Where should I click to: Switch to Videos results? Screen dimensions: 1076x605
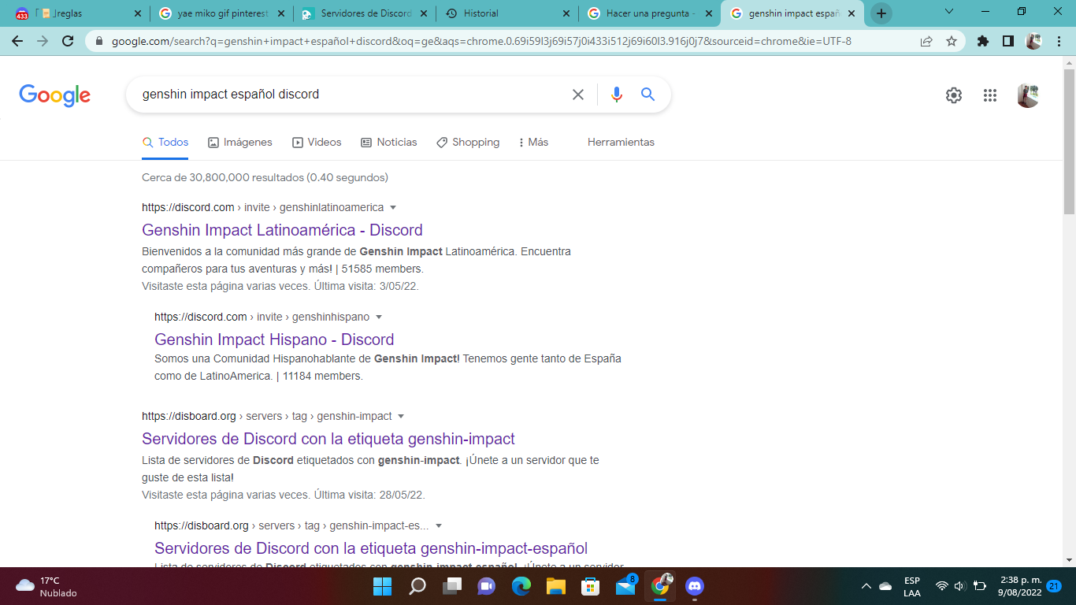tap(317, 143)
